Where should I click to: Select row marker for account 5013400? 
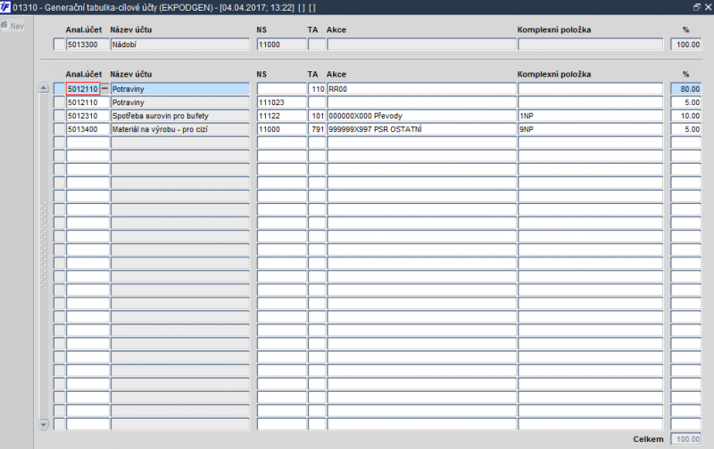(59, 129)
